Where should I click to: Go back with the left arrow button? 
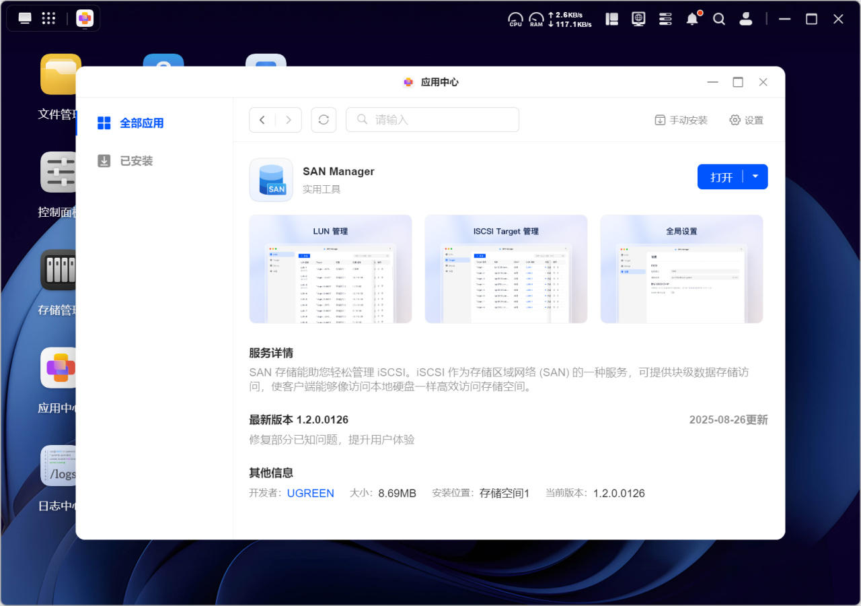pyautogui.click(x=262, y=120)
